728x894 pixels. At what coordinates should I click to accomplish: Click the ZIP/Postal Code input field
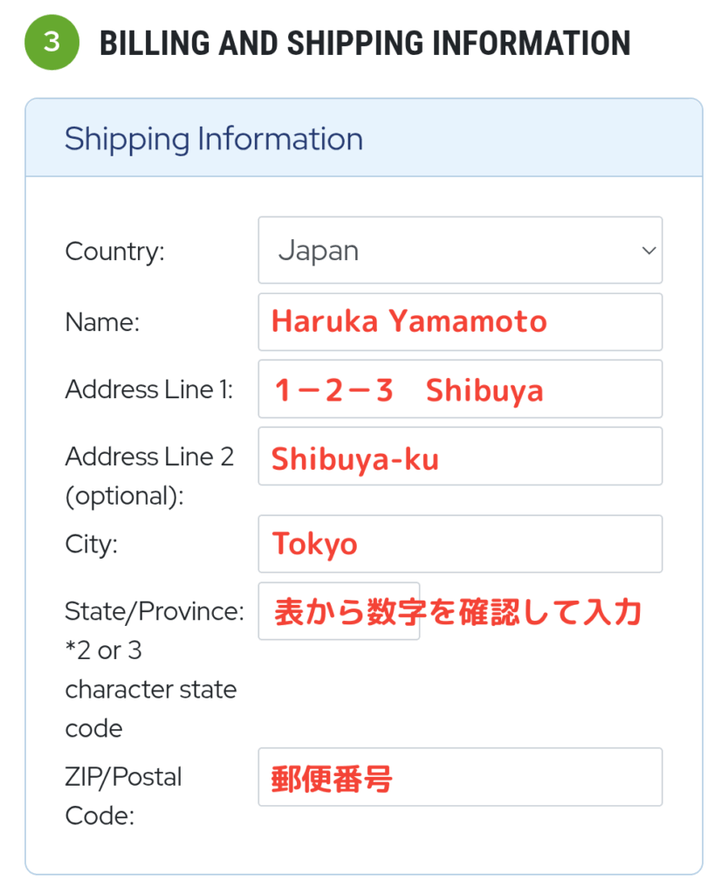[459, 777]
